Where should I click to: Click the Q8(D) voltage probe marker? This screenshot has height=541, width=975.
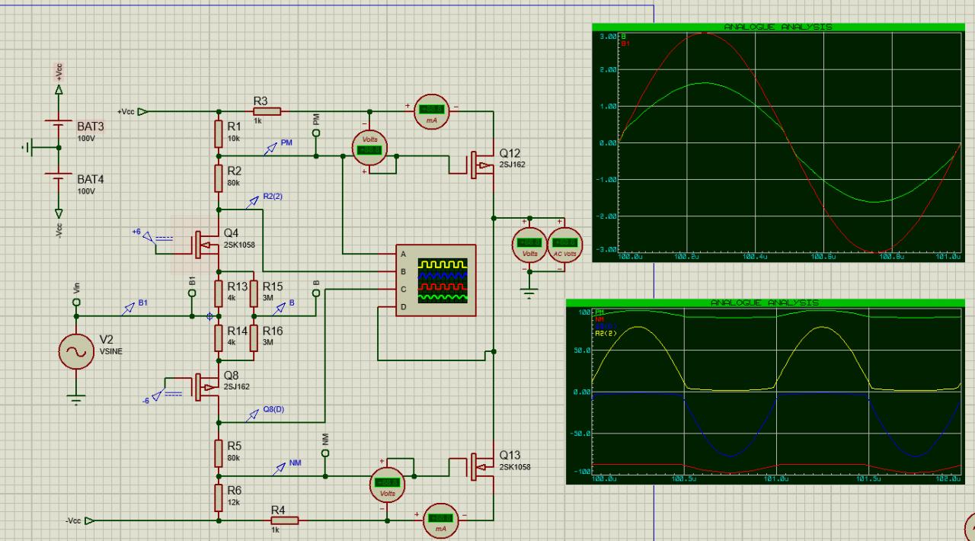click(255, 412)
